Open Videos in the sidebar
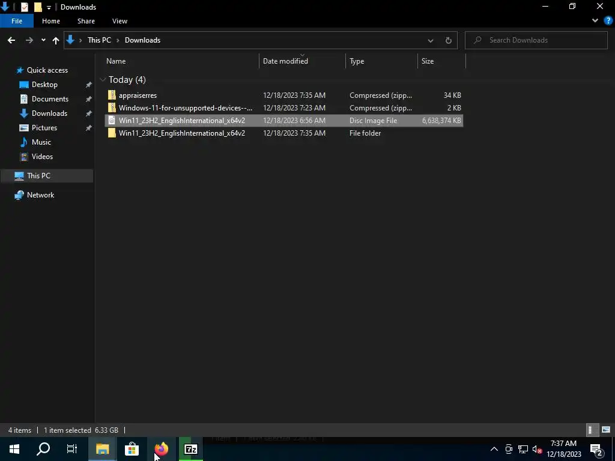The height and width of the screenshot is (461, 615). 42,157
